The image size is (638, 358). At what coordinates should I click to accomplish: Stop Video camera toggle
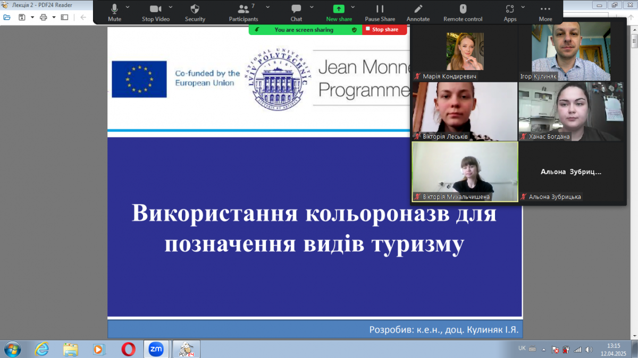[156, 9]
